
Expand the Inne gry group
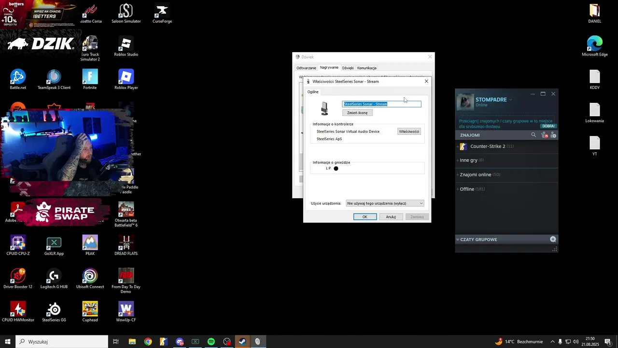pyautogui.click(x=506, y=160)
